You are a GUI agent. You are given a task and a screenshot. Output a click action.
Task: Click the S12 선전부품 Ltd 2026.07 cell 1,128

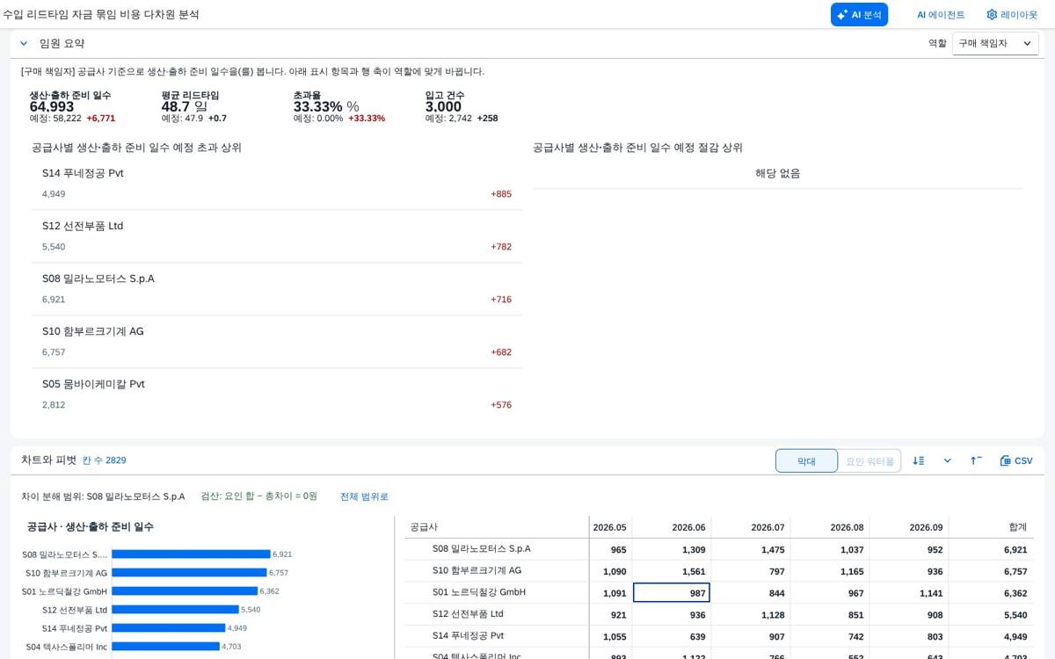point(750,615)
